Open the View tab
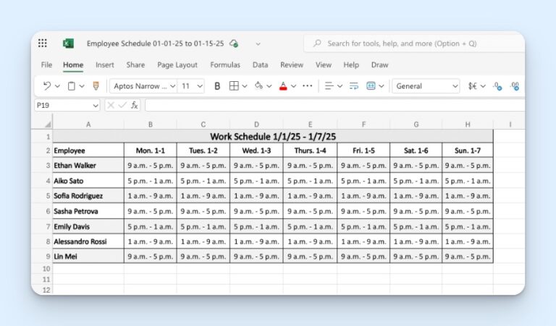This screenshot has width=556, height=326. (324, 65)
